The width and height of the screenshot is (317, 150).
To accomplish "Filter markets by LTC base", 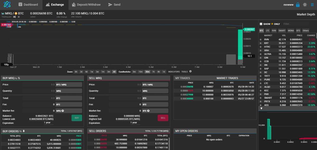I will (x=268, y=31).
